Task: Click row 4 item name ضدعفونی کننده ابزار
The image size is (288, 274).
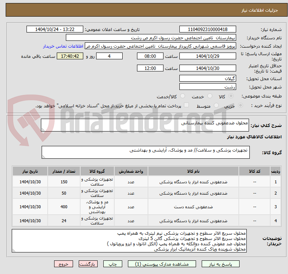Action: [x=193, y=221]
